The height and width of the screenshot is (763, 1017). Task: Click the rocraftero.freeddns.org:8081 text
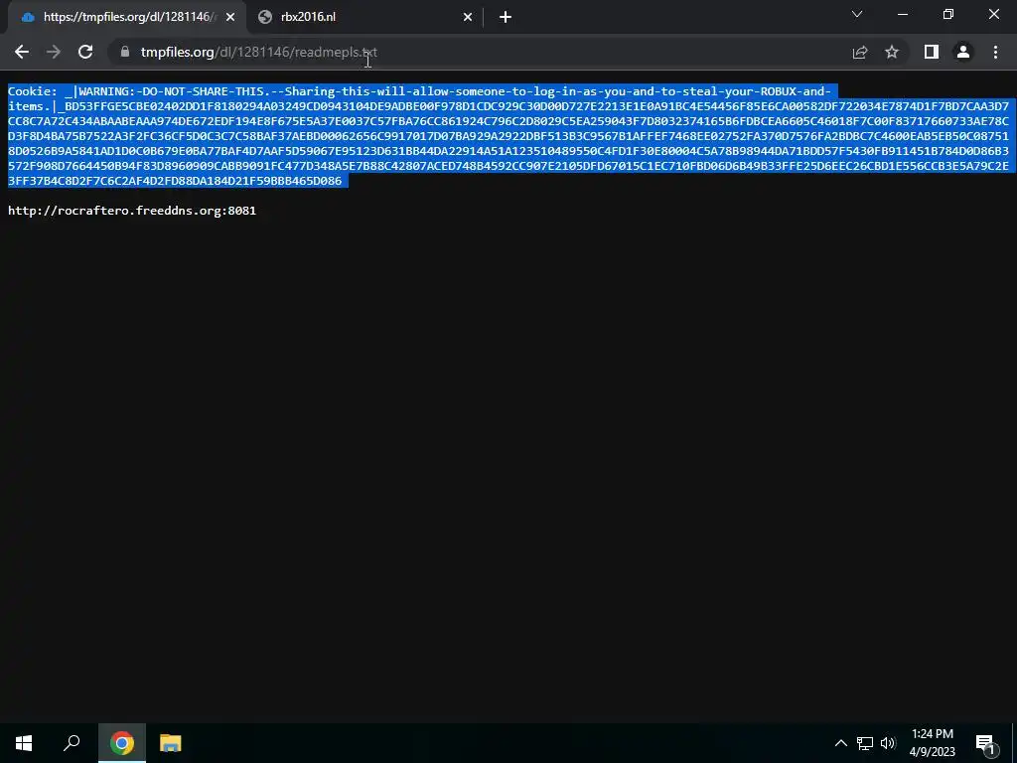coord(132,211)
